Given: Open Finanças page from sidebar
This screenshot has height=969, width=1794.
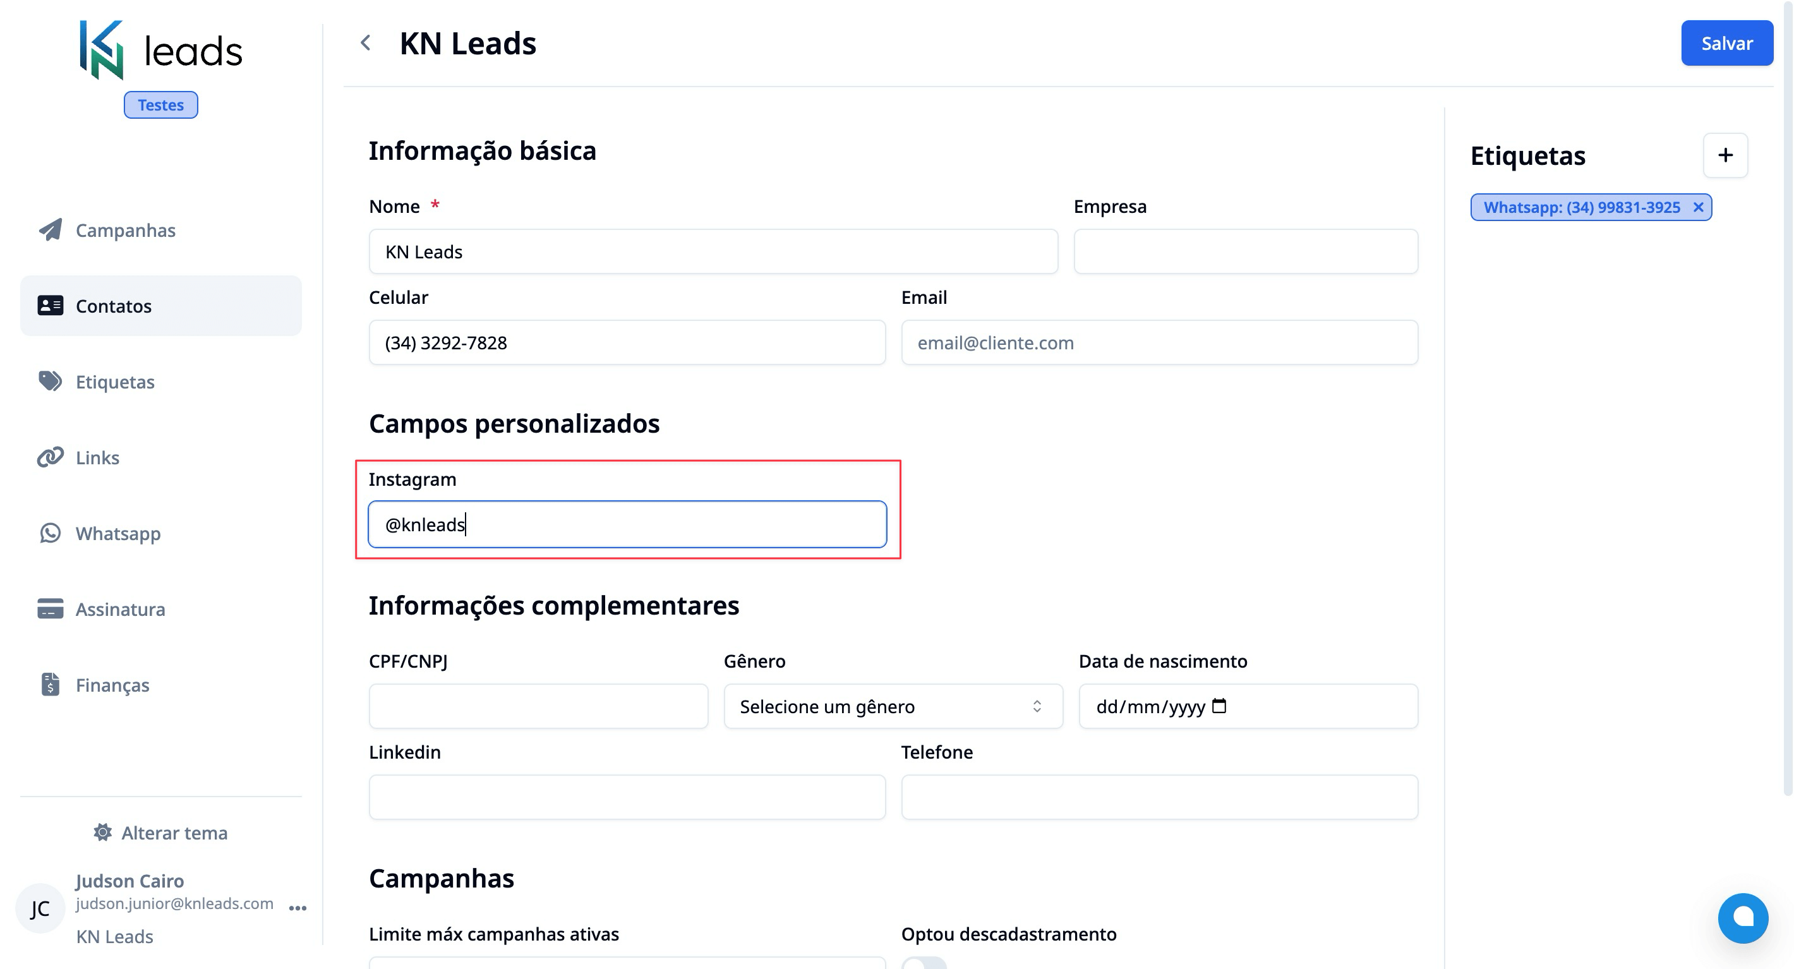Looking at the screenshot, I should click(x=112, y=685).
